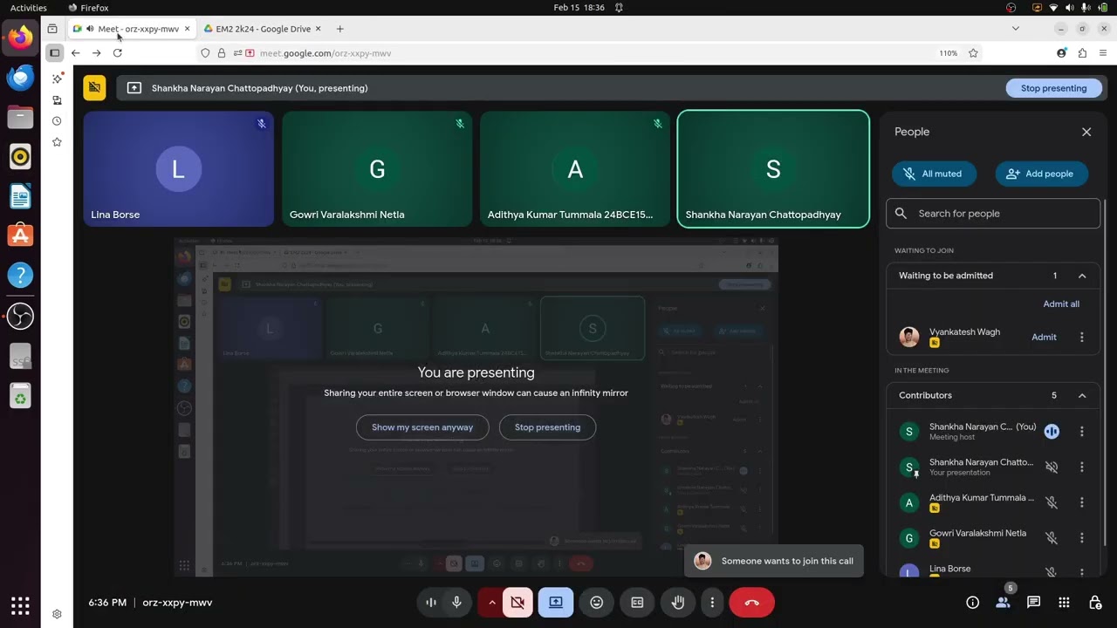Click muted mic icon for Gowri Varalakshmi Netla
This screenshot has height=628, width=1117.
pyautogui.click(x=1052, y=538)
